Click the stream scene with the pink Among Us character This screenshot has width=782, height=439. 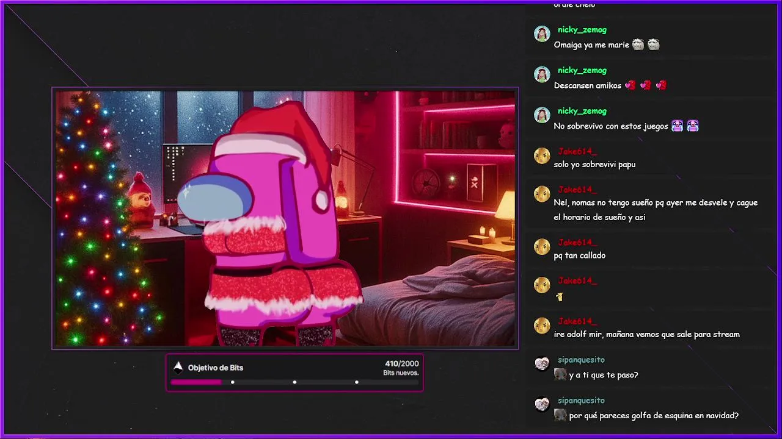[x=285, y=218]
